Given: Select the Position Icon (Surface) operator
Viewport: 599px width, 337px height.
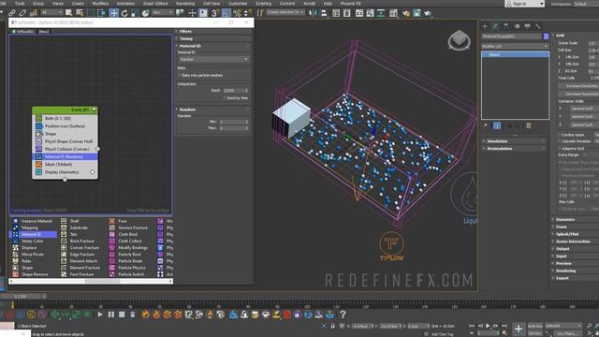Looking at the screenshot, I should click(65, 126).
